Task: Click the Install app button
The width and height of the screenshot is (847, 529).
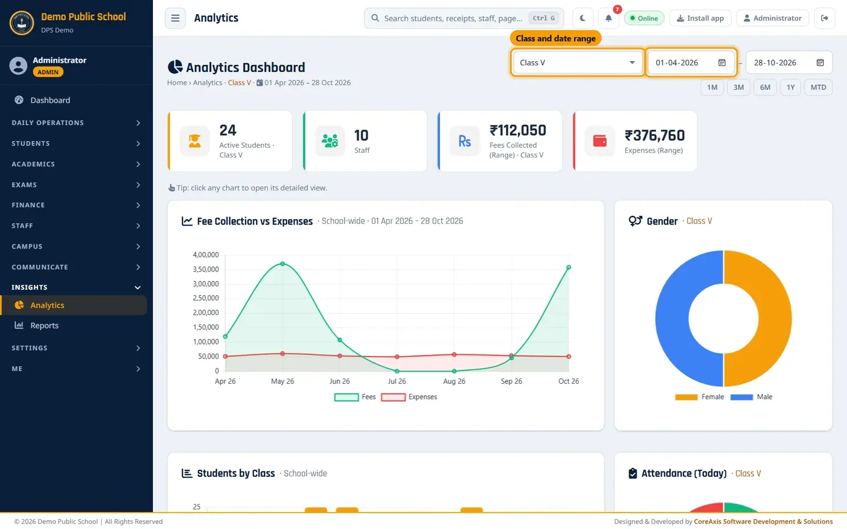Action: tap(700, 18)
